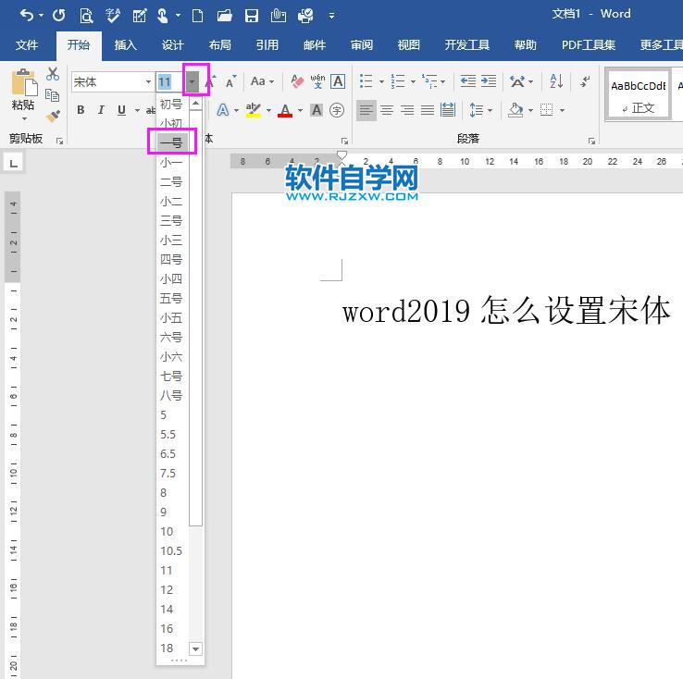Click the Increase Indent icon
The width and height of the screenshot is (683, 679).
(489, 81)
